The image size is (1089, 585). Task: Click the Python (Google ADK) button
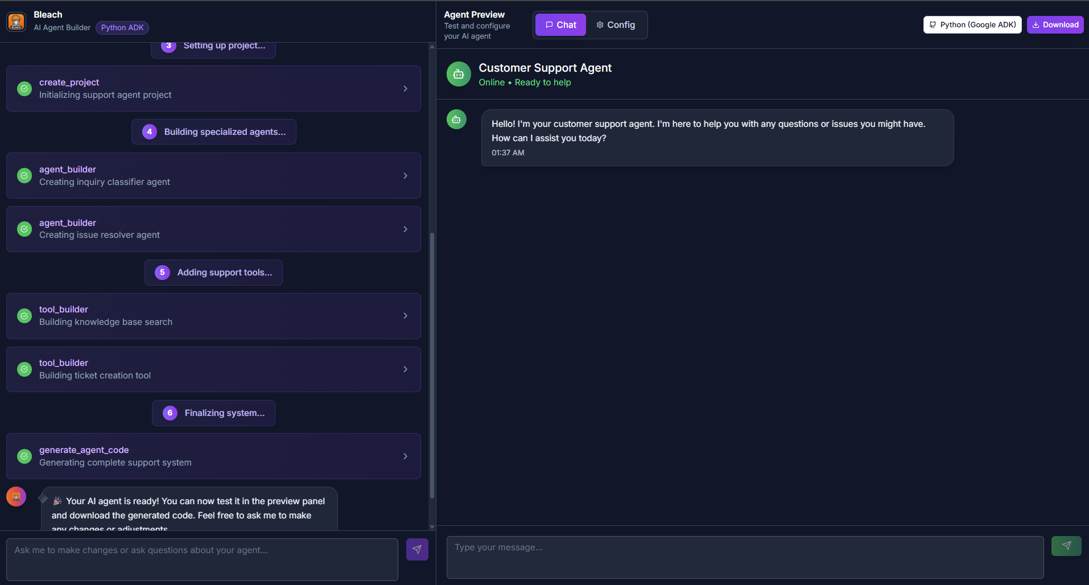(x=972, y=24)
